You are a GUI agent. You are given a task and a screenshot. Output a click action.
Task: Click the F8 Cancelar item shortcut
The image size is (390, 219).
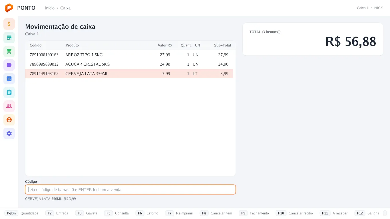coord(216,213)
